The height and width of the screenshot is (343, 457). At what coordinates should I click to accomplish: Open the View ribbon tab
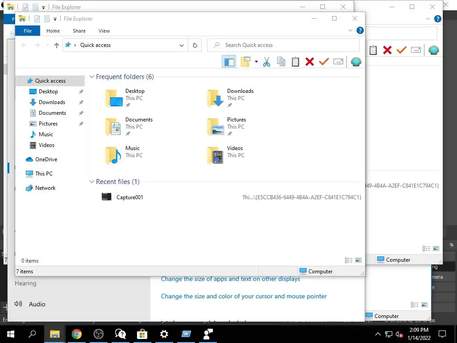point(104,31)
